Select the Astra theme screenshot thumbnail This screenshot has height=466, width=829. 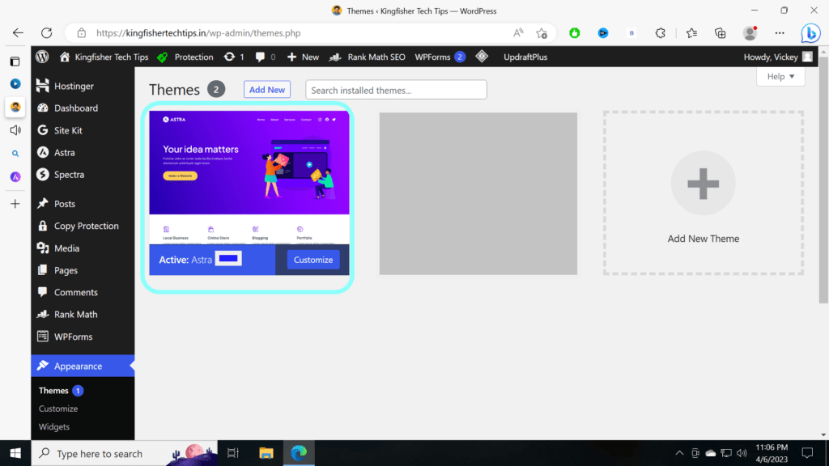pos(249,177)
